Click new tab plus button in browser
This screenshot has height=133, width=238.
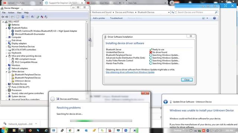click(172, 3)
